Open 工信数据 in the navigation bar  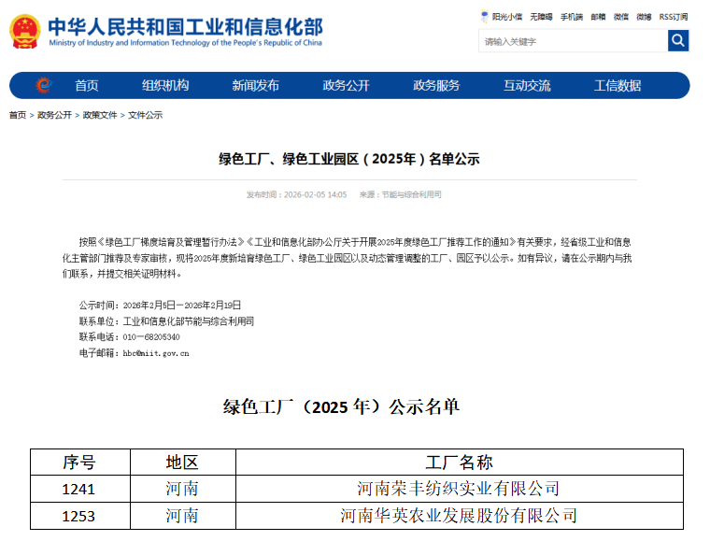pyautogui.click(x=618, y=85)
